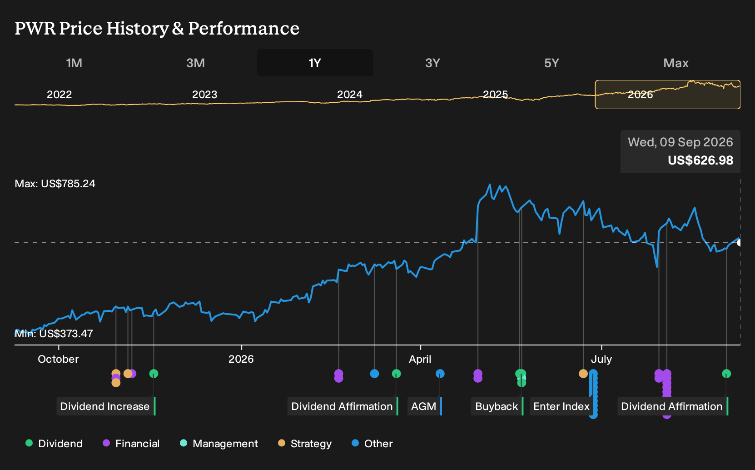Open the Dividend Affirmation label after July
Viewport: 755px width, 470px height.
click(673, 406)
